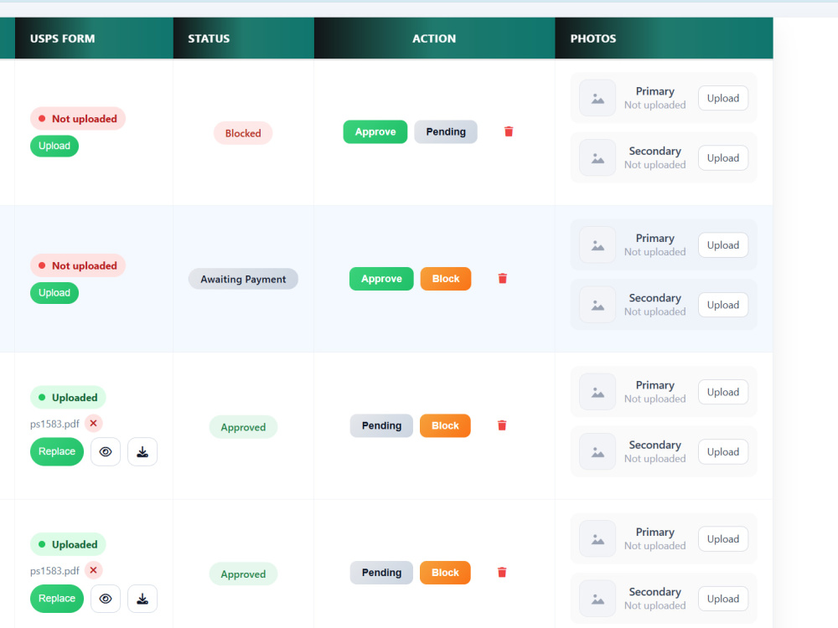Viewport: 838px width, 628px height.
Task: Upload Secondary photo in Awaiting Payment row
Action: click(x=723, y=305)
